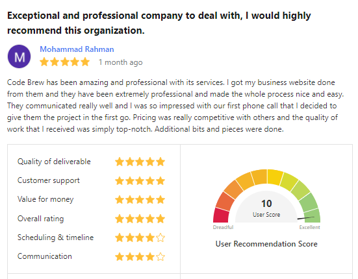Click the User Recommendation Score label

[266, 244]
